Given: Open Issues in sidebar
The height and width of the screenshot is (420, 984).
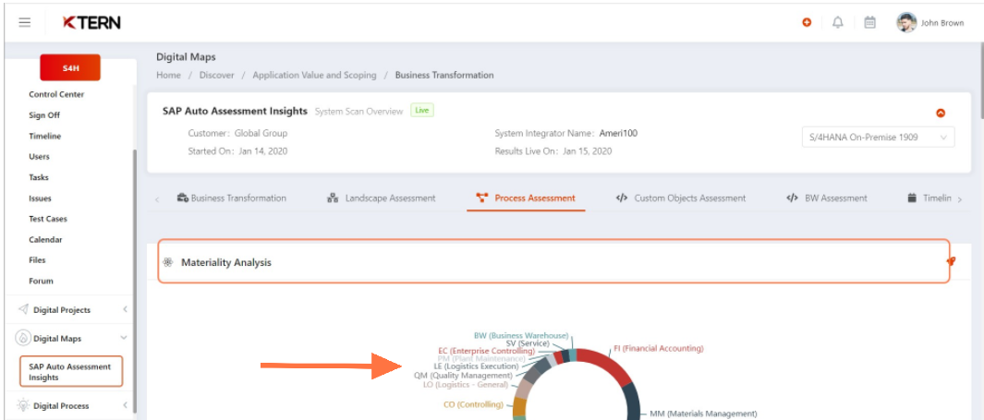Looking at the screenshot, I should 40,198.
